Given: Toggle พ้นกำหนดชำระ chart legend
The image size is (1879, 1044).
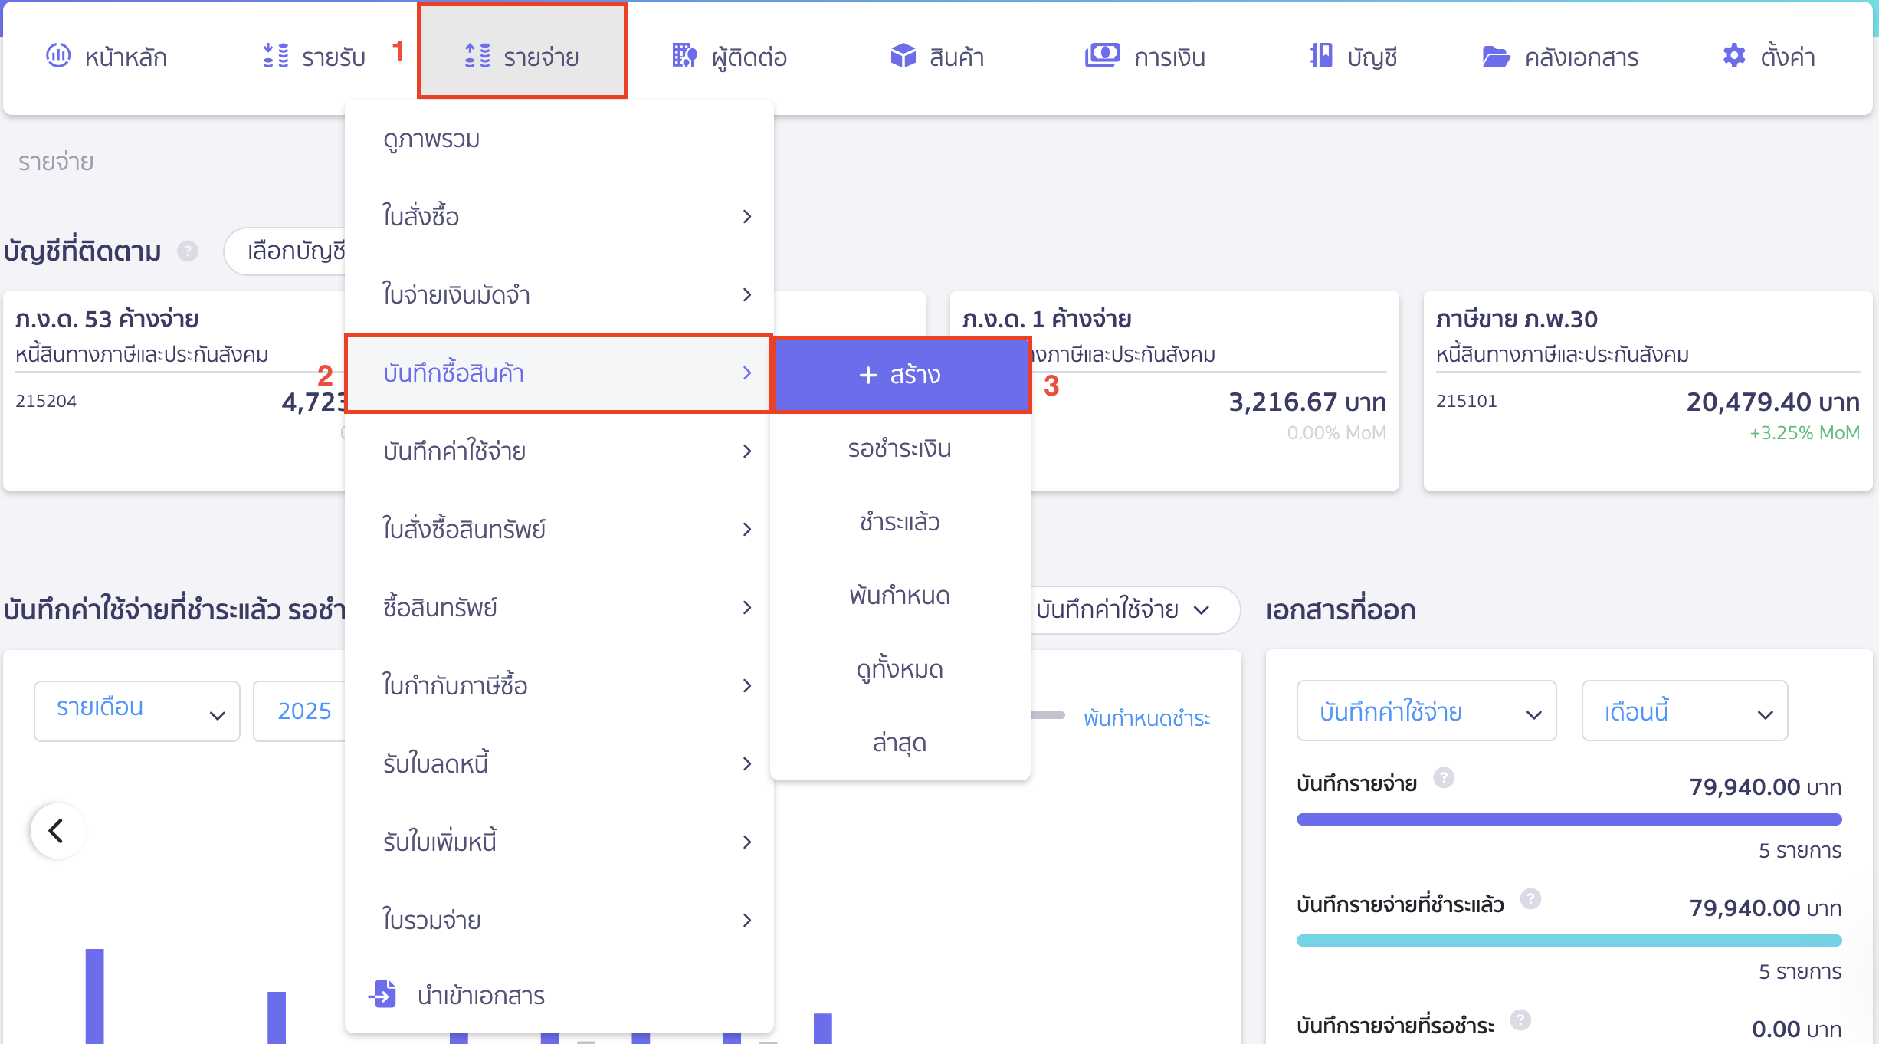Looking at the screenshot, I should [1146, 717].
